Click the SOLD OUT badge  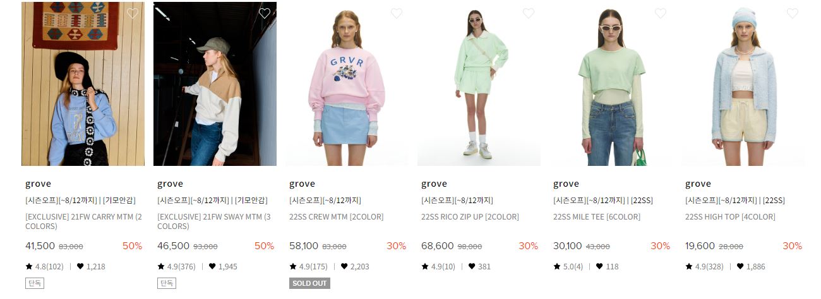point(309,283)
